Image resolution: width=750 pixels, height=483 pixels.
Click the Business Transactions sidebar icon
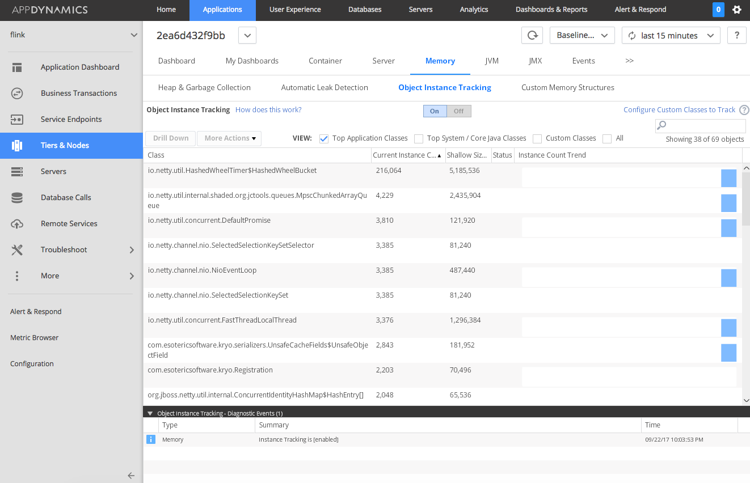click(x=17, y=94)
